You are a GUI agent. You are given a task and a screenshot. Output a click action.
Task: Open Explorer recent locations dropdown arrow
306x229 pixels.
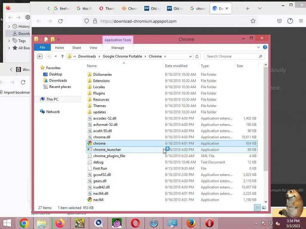[x=56, y=56]
